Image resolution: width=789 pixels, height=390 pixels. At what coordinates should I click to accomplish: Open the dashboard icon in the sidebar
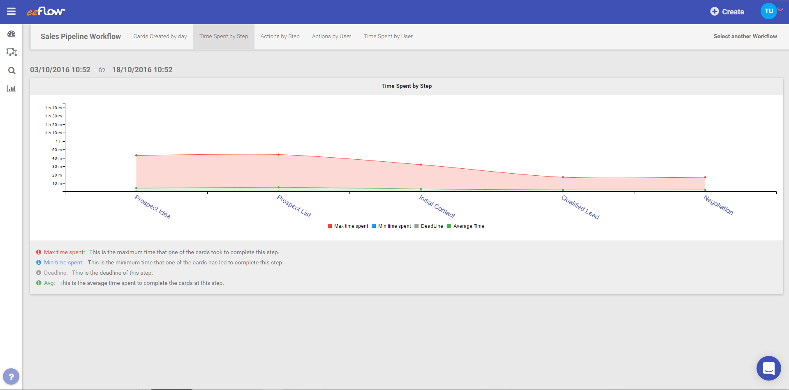(x=12, y=34)
